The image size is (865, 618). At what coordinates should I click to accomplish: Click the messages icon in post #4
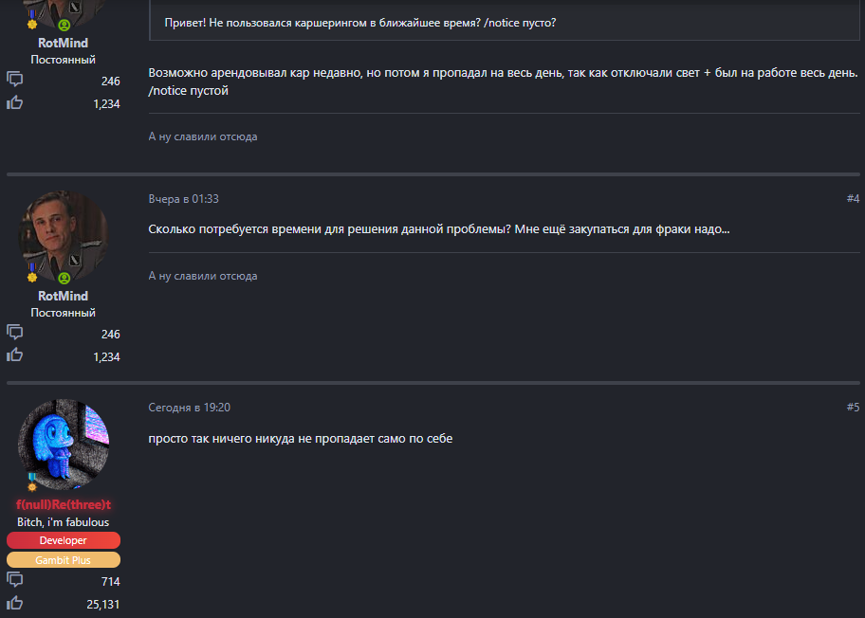[x=15, y=333]
